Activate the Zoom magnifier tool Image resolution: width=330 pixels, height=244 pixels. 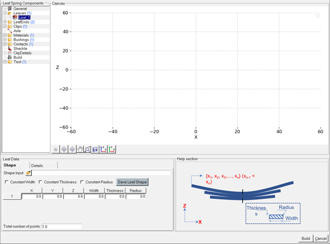pyautogui.click(x=87, y=149)
